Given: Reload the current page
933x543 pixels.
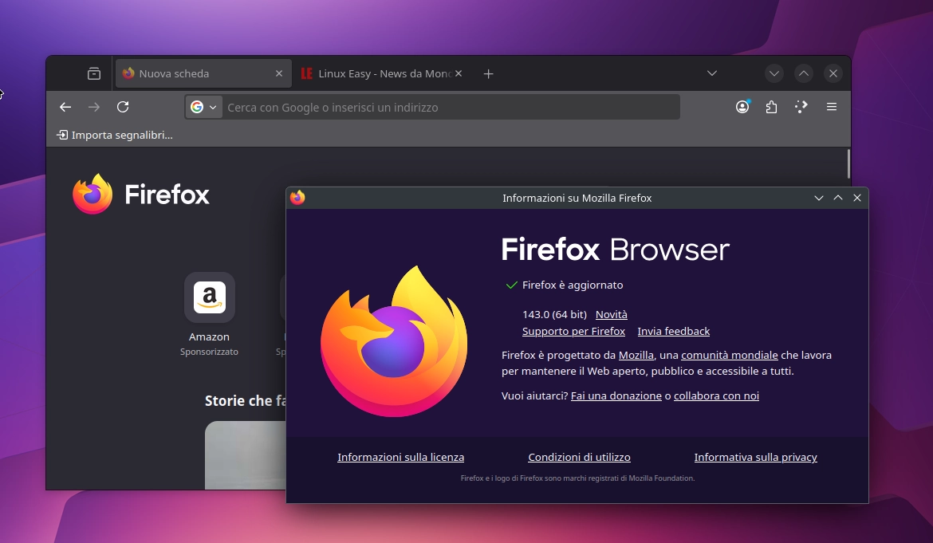Looking at the screenshot, I should click(123, 106).
